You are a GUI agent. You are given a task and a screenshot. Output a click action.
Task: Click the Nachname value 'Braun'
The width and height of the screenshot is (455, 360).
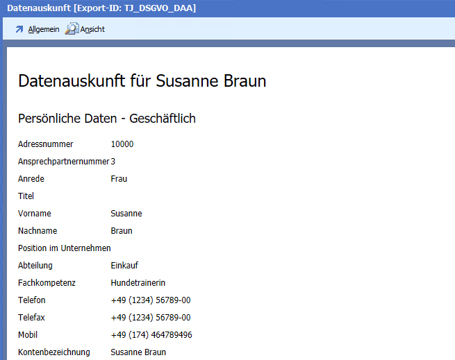[x=121, y=231]
